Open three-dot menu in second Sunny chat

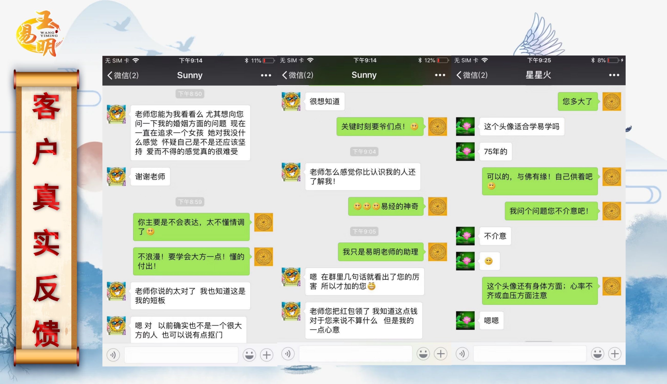click(440, 75)
